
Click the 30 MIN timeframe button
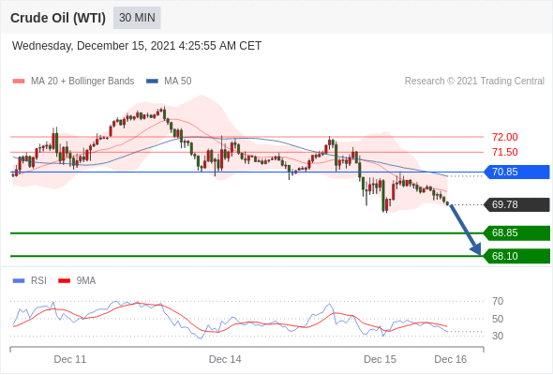[137, 18]
